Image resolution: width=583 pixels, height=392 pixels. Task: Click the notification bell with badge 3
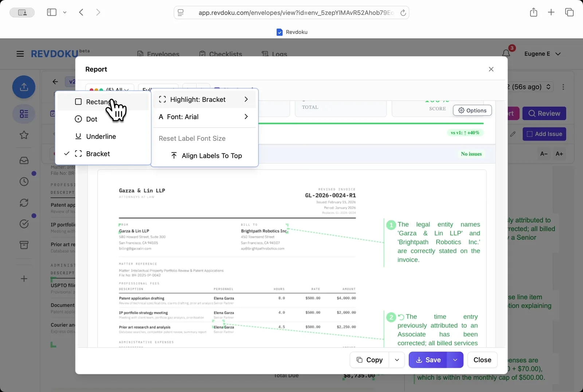coord(506,53)
